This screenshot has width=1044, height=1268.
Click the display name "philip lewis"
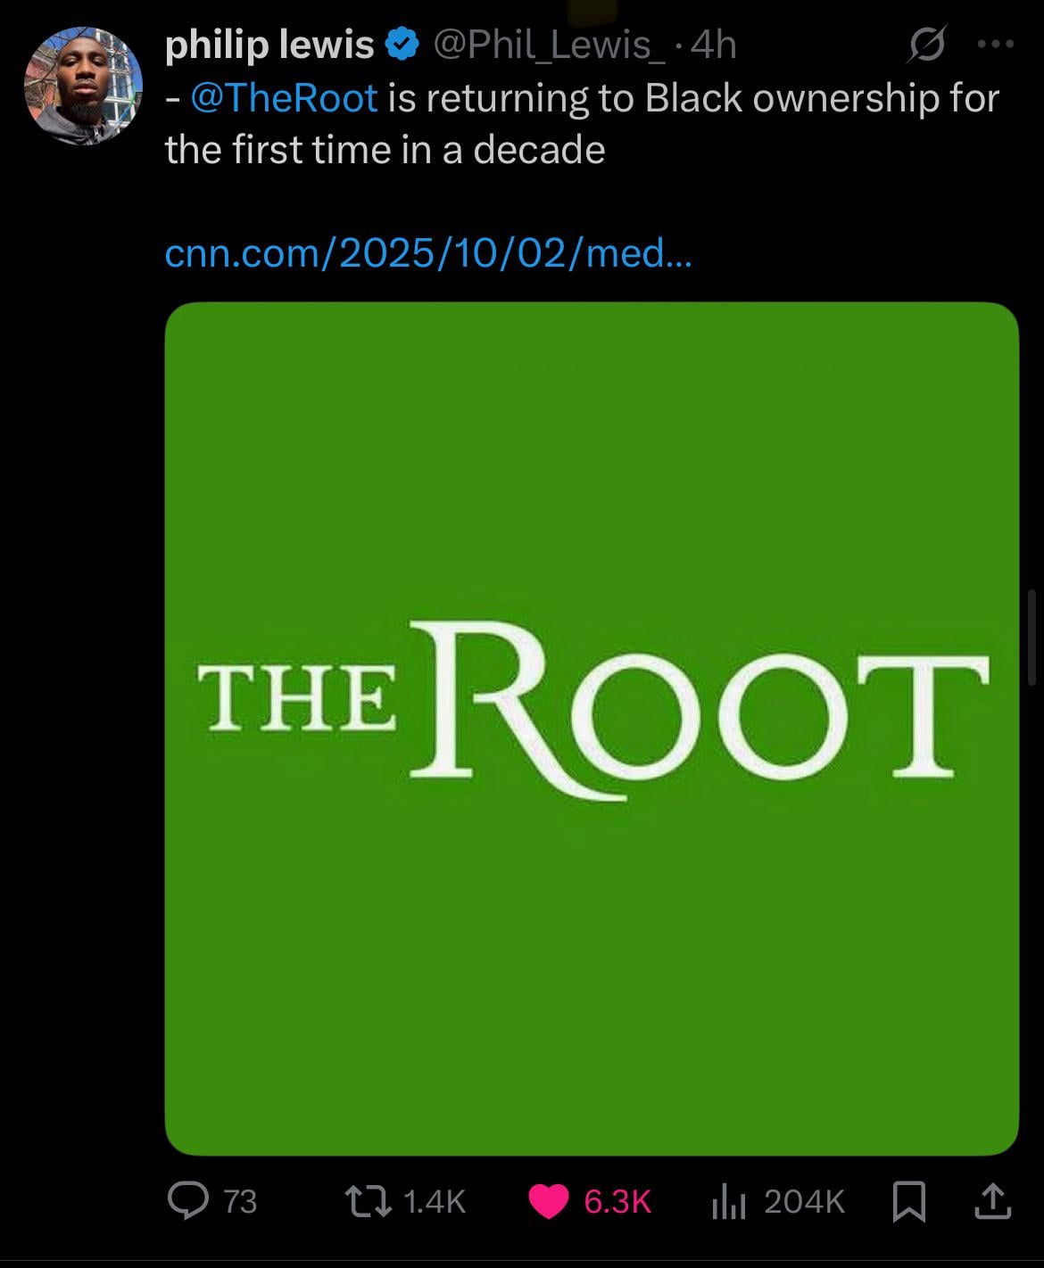pos(269,45)
